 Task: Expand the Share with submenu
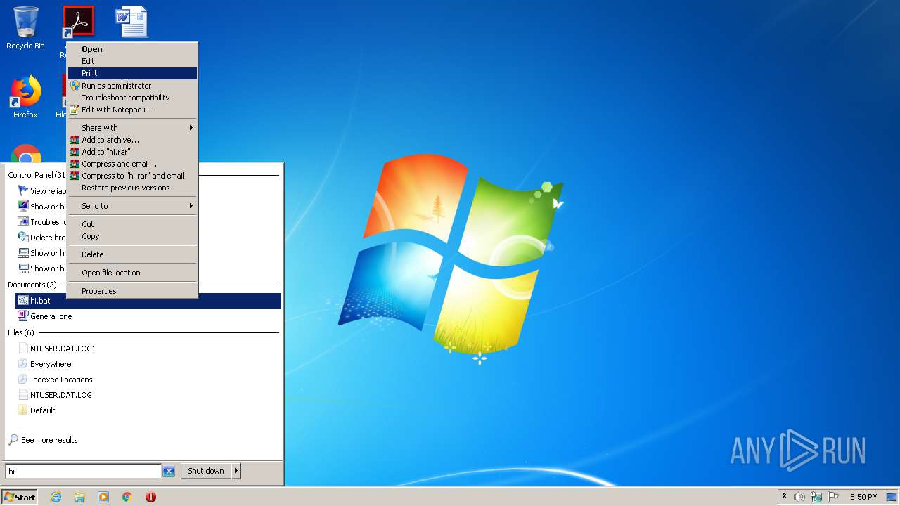tap(132, 128)
